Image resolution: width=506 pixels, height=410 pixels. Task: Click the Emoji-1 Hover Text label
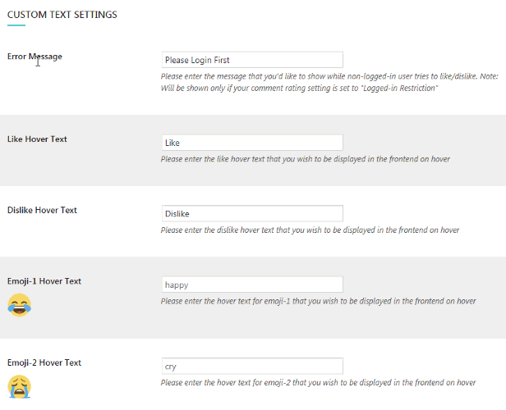[44, 281]
